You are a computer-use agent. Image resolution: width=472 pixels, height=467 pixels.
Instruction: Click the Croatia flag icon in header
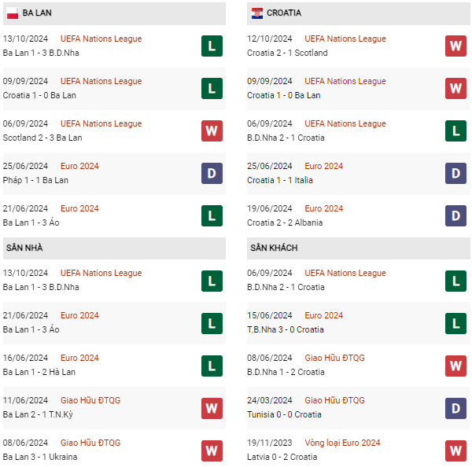[257, 13]
